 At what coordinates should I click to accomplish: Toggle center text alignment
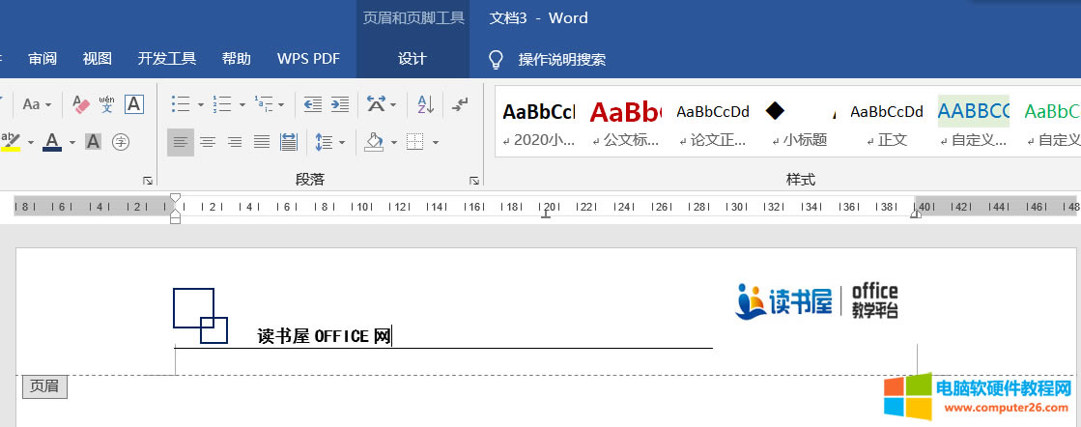(207, 142)
